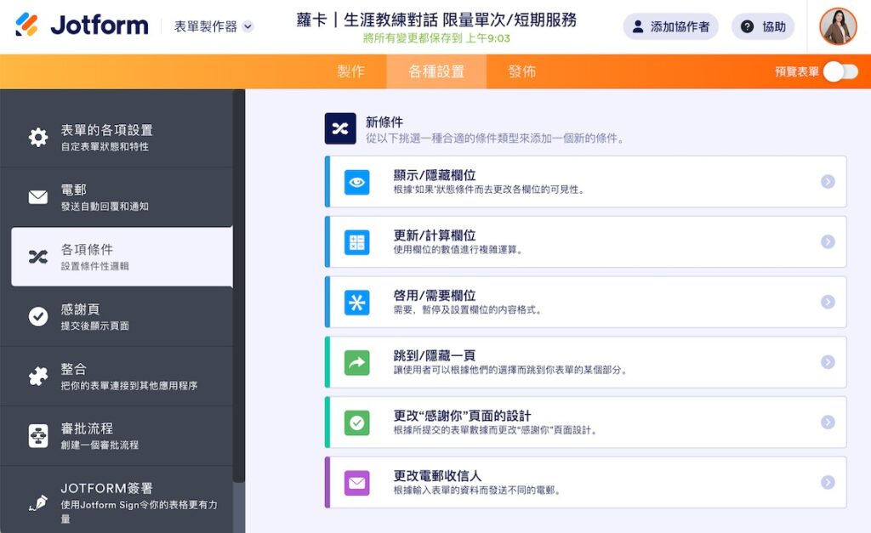
Task: Select the 更新/計算欄位 condition
Action: (586, 241)
